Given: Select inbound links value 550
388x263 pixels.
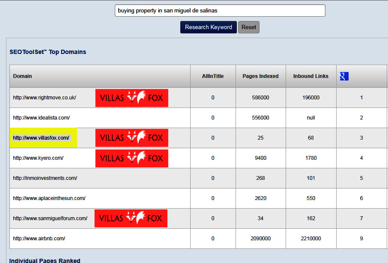Looking at the screenshot, I should pyautogui.click(x=311, y=198).
